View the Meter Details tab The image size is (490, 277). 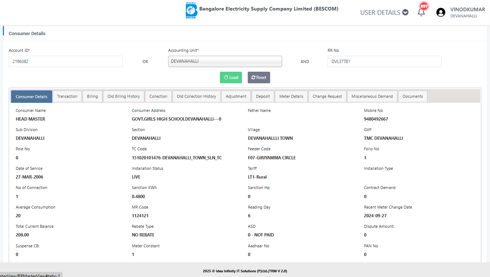click(x=291, y=96)
